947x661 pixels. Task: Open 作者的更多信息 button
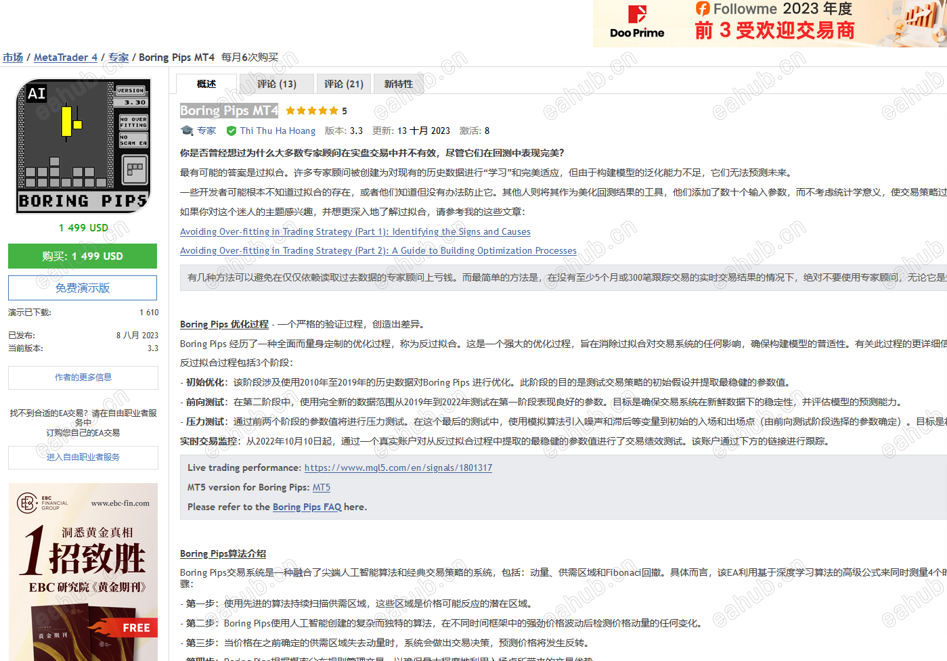83,378
